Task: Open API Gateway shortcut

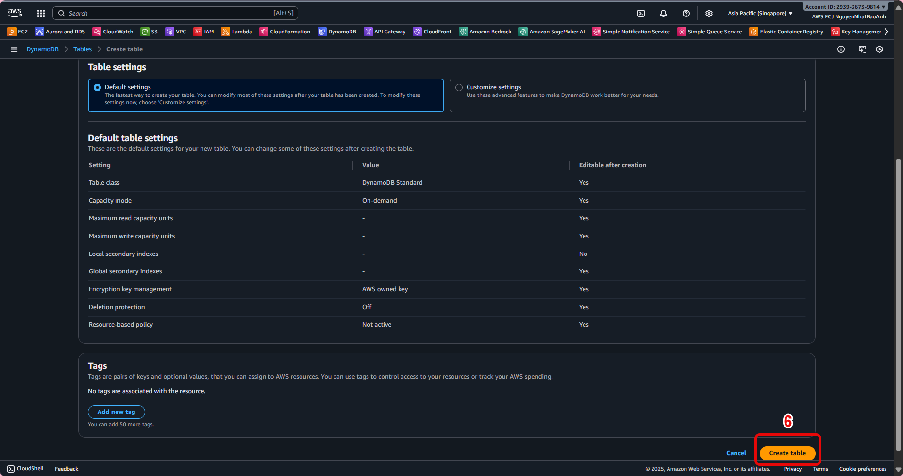Action: coord(385,32)
